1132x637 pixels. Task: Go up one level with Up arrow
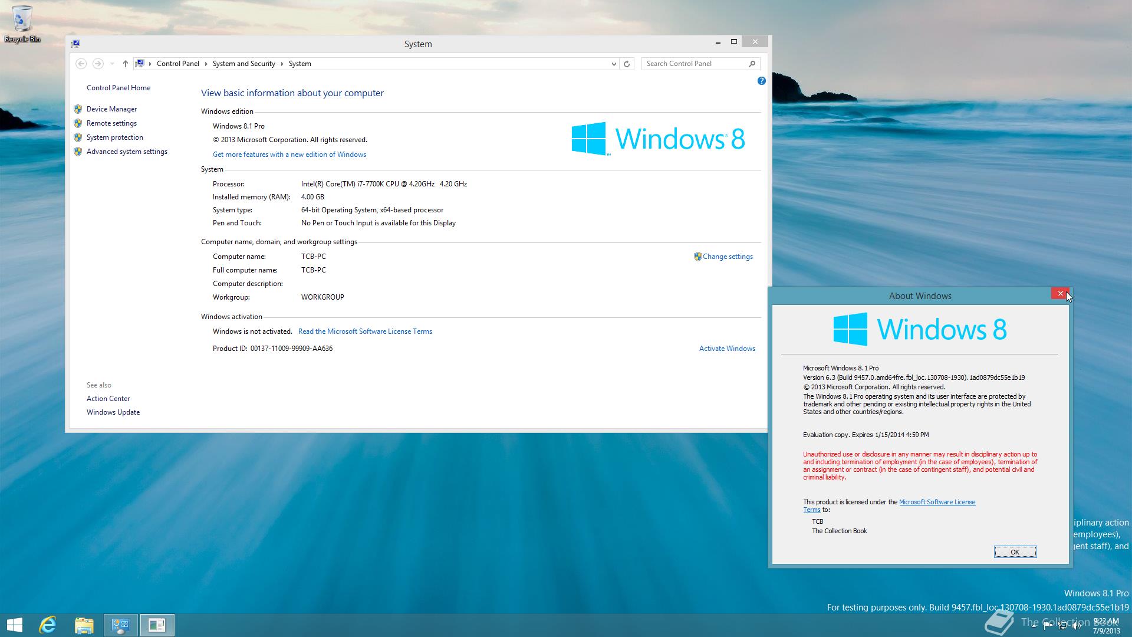click(125, 64)
